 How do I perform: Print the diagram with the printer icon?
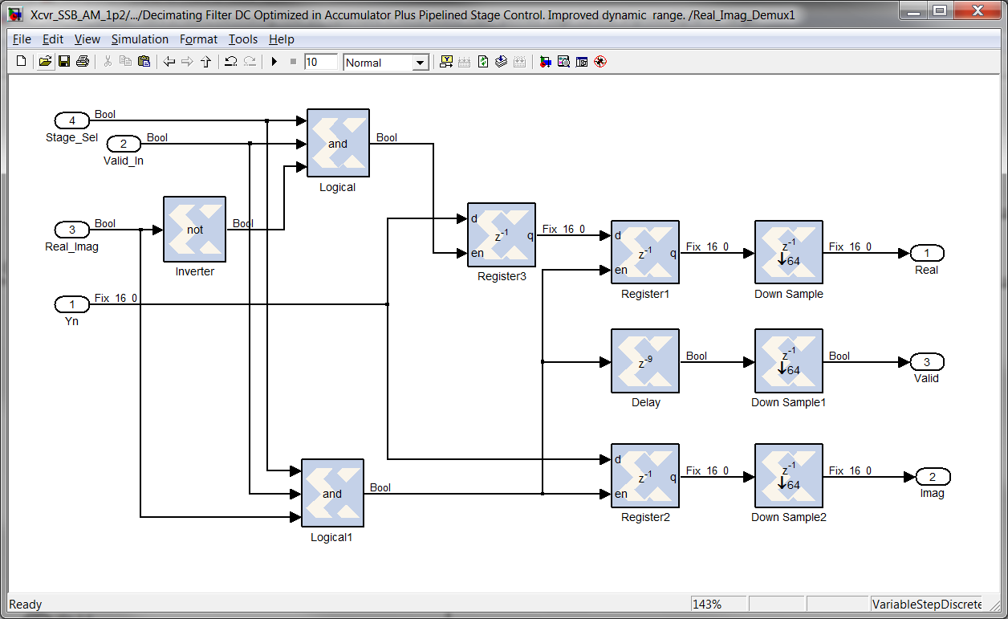(x=82, y=62)
